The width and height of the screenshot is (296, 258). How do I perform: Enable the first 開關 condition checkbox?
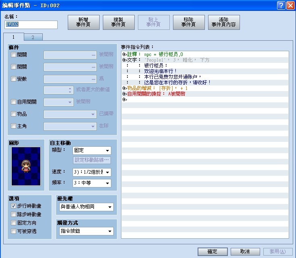tap(13, 55)
